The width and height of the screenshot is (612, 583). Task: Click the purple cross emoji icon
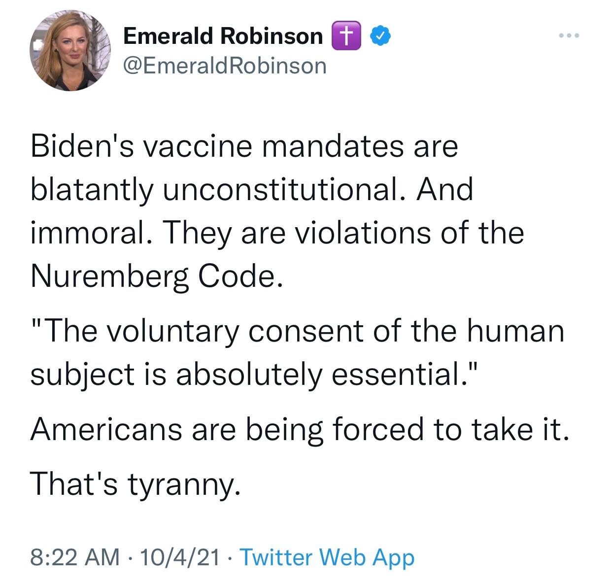(x=347, y=36)
